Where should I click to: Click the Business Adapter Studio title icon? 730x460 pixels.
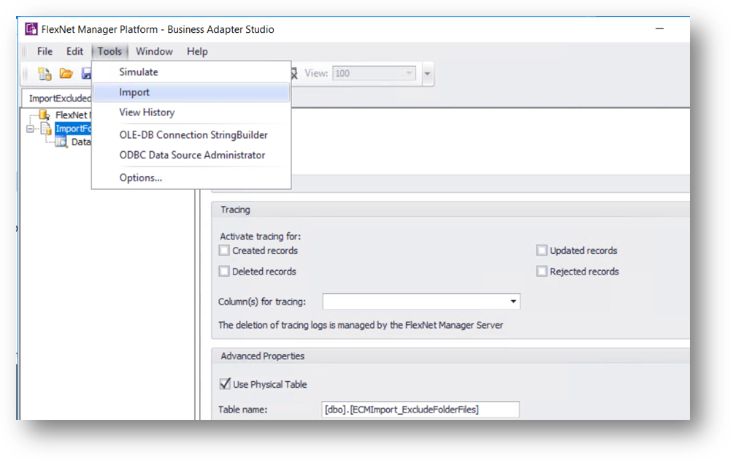[x=31, y=29]
